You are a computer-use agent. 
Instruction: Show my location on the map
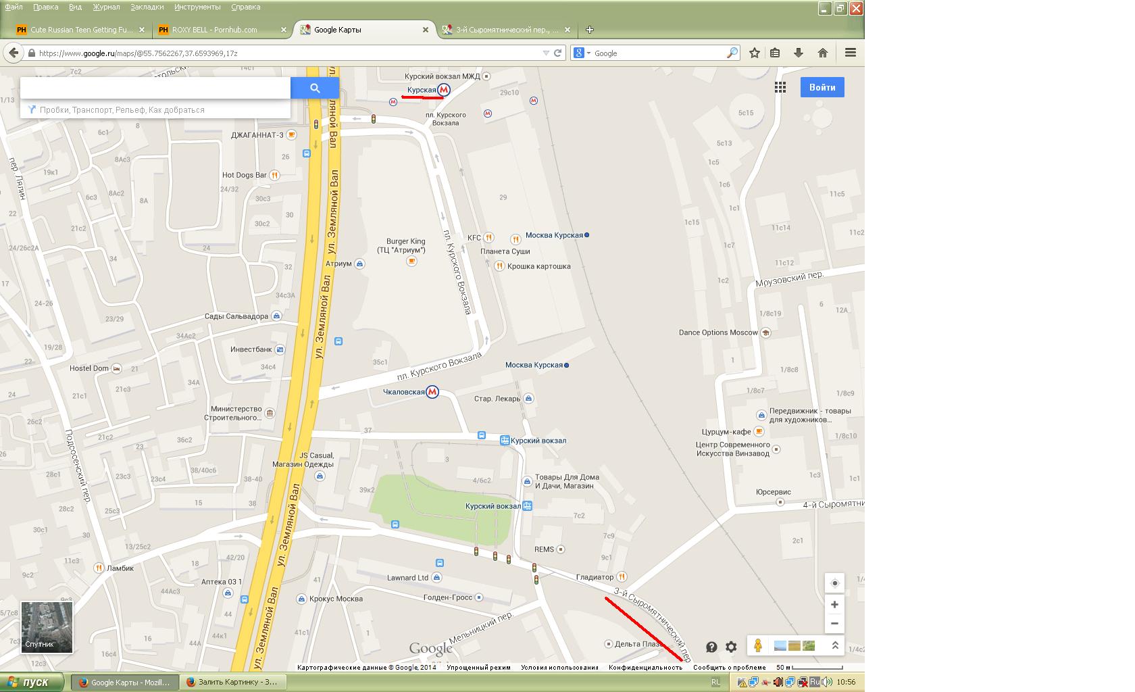point(835,583)
